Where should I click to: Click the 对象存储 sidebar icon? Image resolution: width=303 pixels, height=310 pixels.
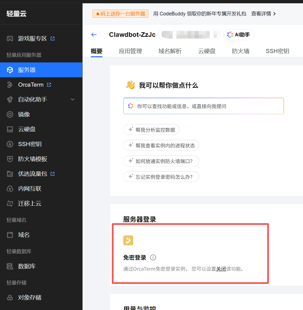pos(10,298)
